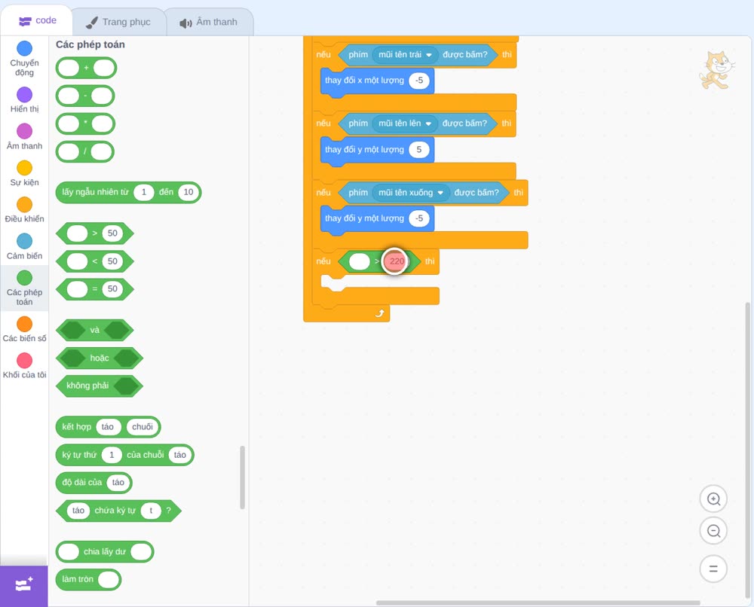Viewport: 754px width, 607px height.
Task: Click the cat sprite watermark thumbnail
Action: pyautogui.click(x=716, y=70)
